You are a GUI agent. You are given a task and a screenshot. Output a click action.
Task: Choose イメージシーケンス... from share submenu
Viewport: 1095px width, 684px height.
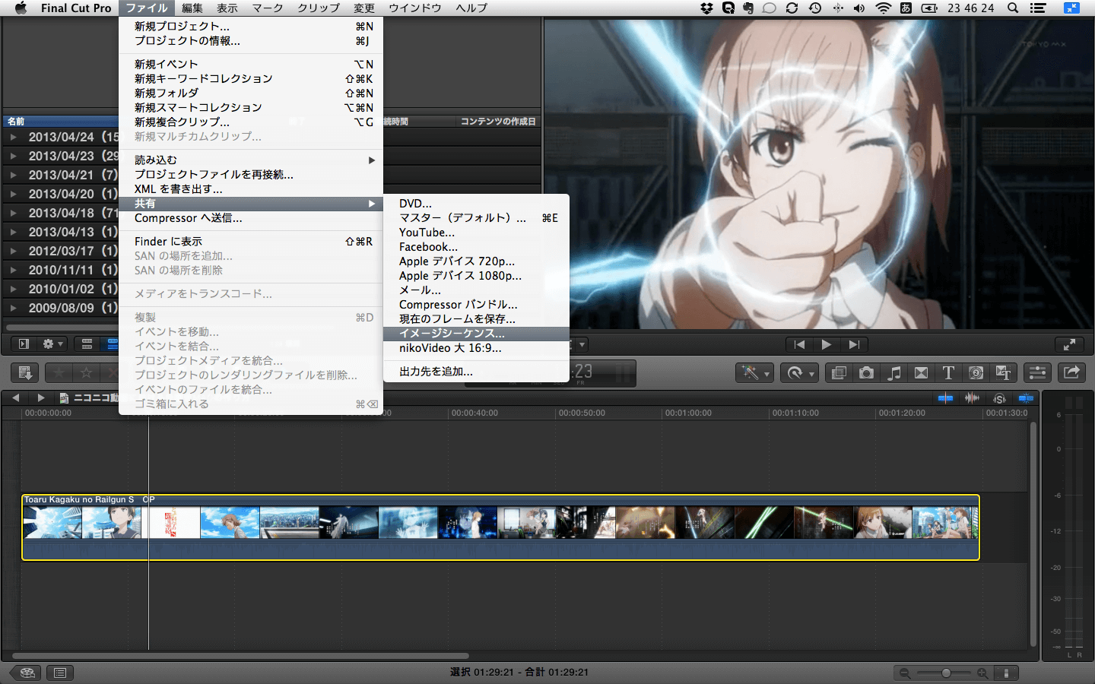click(x=477, y=334)
